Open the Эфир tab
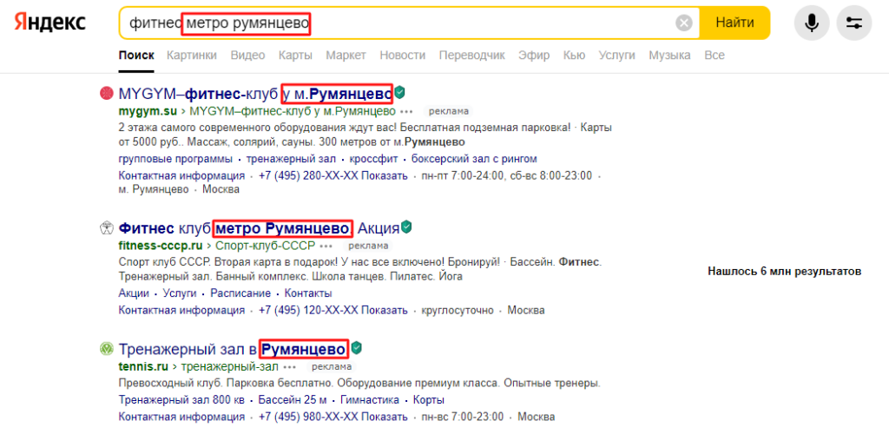Viewport: 889px width, 434px height. 534,56
